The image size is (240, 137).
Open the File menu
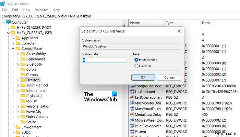click(x=5, y=10)
